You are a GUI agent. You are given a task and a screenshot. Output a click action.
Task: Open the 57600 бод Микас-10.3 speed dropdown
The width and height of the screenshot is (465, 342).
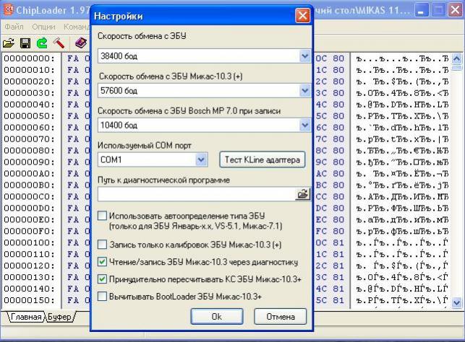tap(304, 90)
